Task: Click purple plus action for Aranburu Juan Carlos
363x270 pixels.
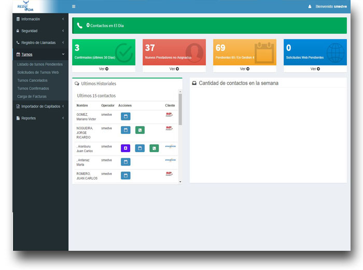Action: tap(125, 148)
